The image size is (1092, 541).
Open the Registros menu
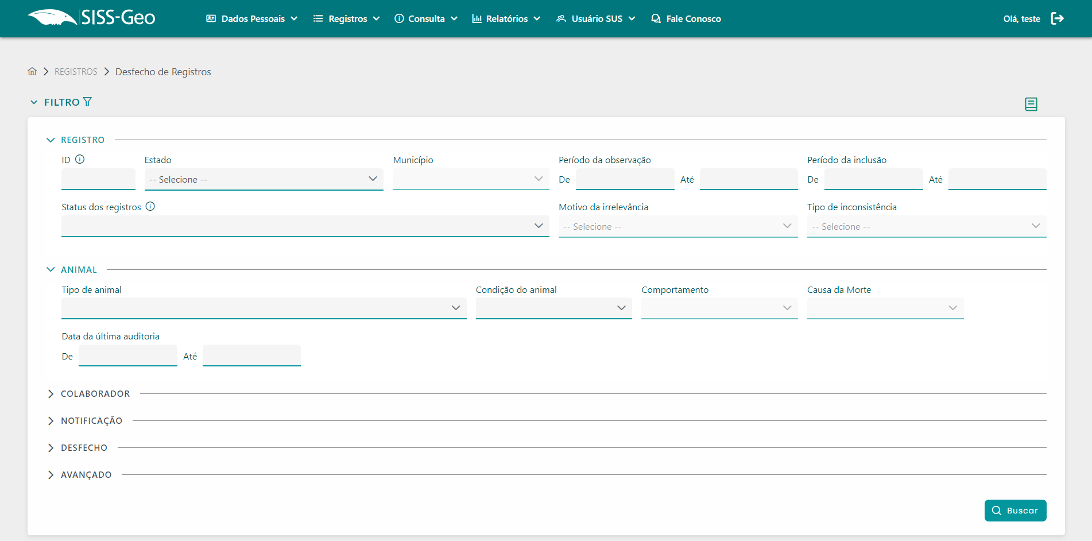(347, 18)
